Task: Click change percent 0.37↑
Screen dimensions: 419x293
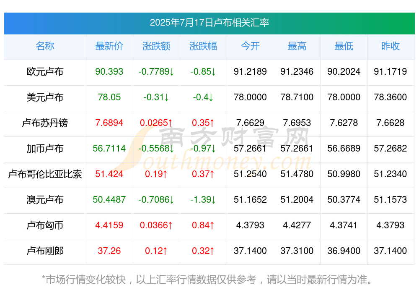Action: pyautogui.click(x=203, y=174)
